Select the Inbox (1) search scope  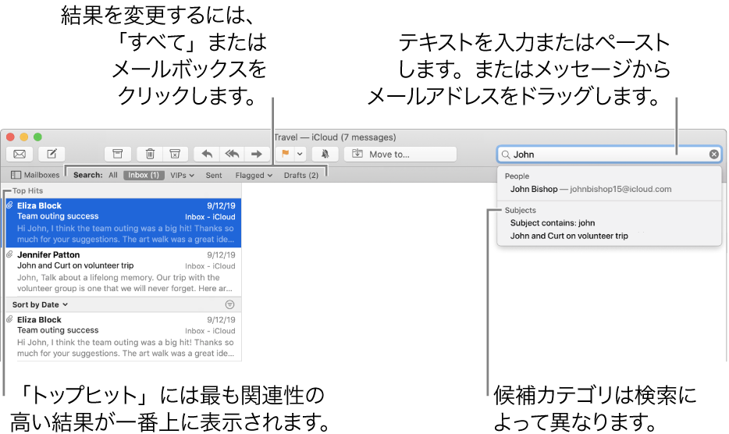coord(143,175)
